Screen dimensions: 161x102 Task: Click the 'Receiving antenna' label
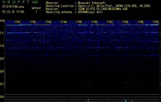coord(59,12)
